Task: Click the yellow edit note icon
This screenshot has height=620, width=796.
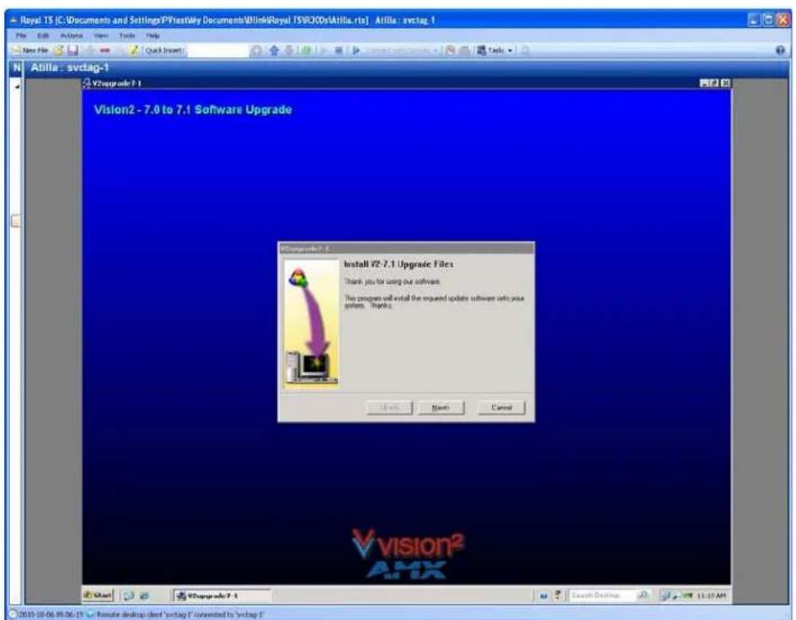Action: pyautogui.click(x=133, y=50)
